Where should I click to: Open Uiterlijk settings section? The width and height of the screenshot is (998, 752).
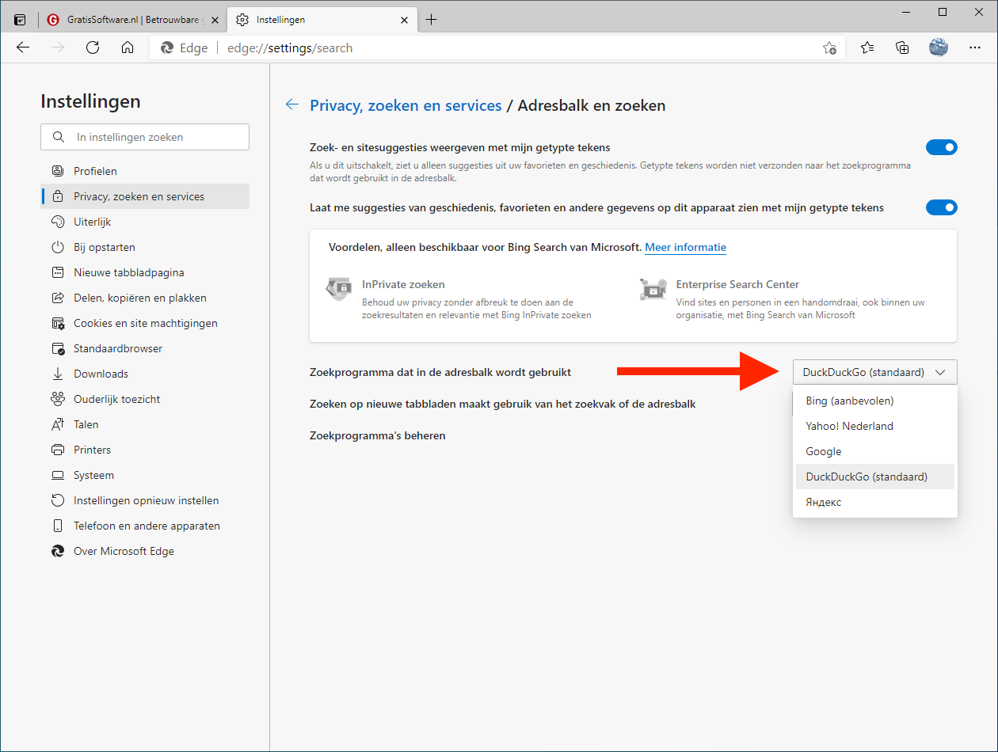93,222
